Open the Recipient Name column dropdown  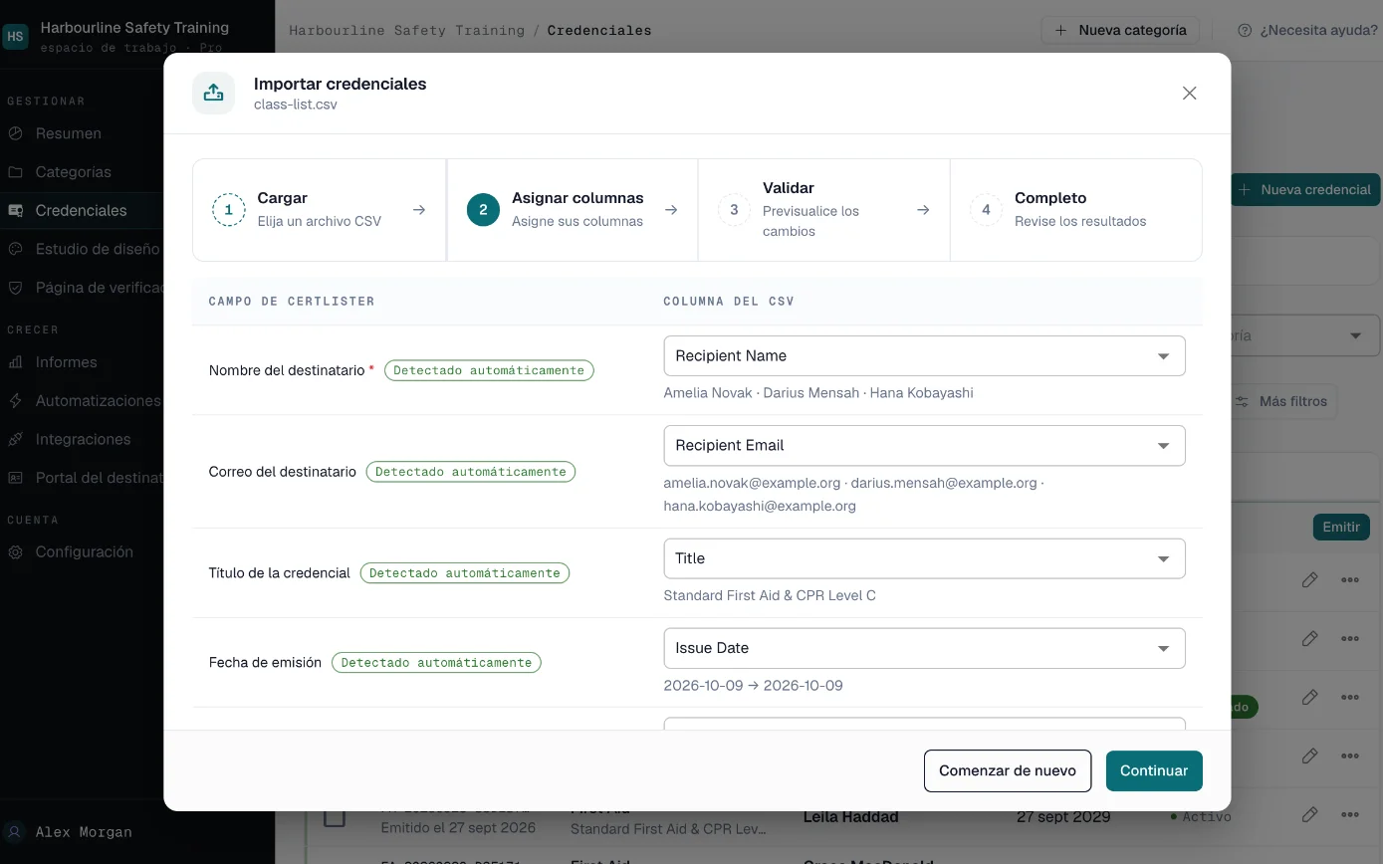[924, 356]
